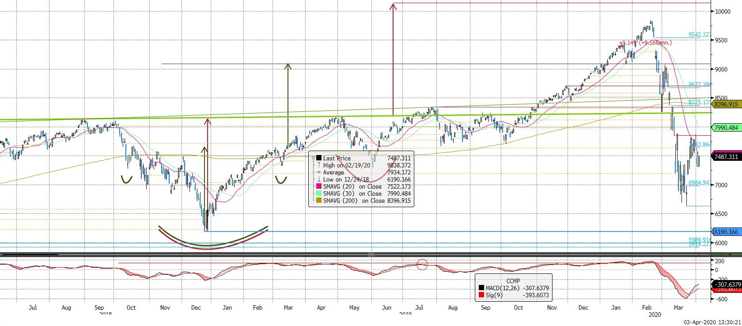Collapse the Last Price legend tree
Viewport: 742px width, 326px height.
[x=313, y=158]
